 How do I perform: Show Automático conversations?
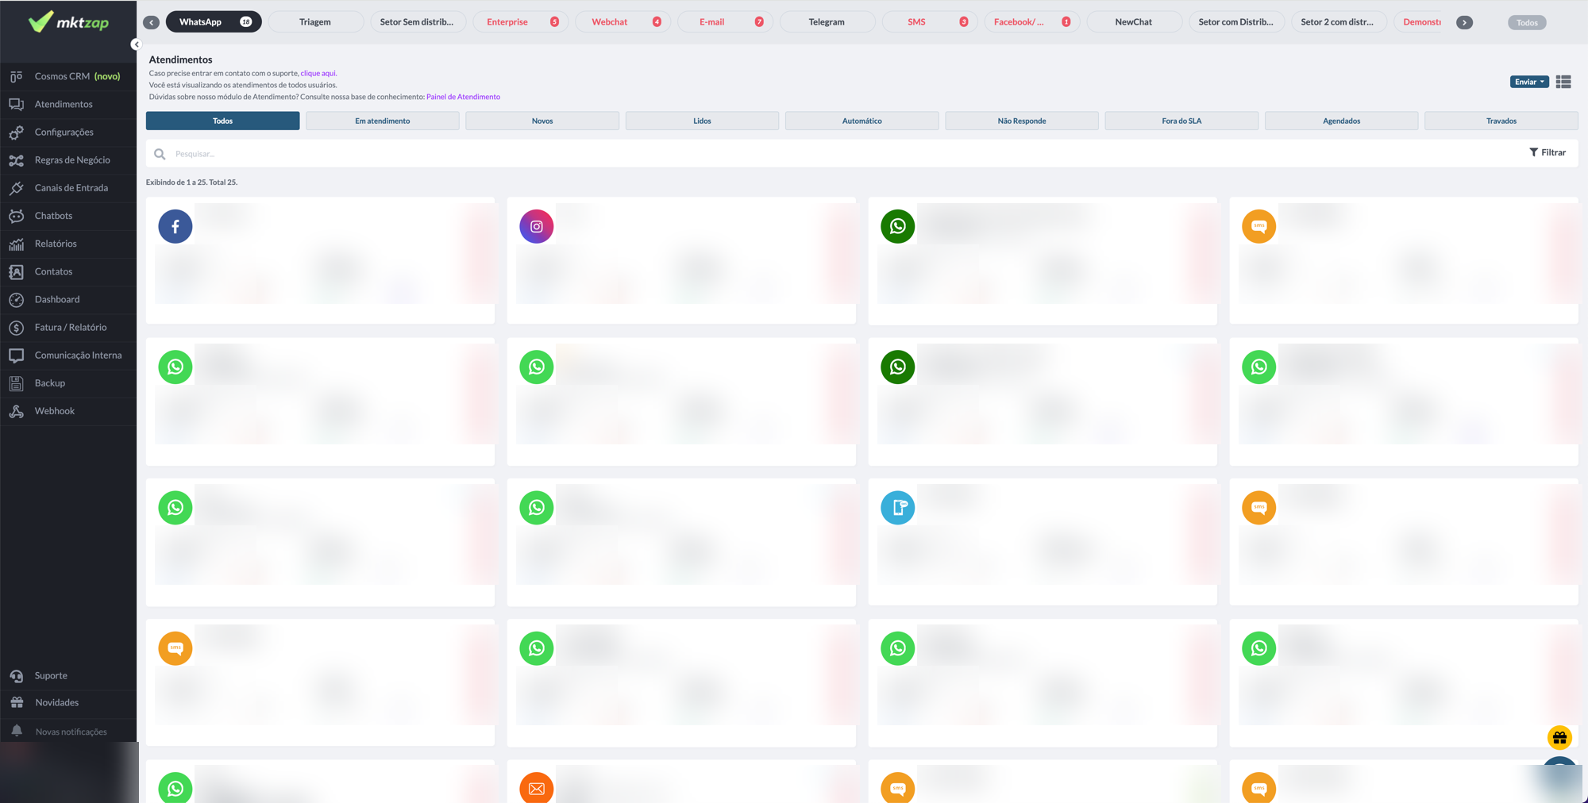click(861, 121)
